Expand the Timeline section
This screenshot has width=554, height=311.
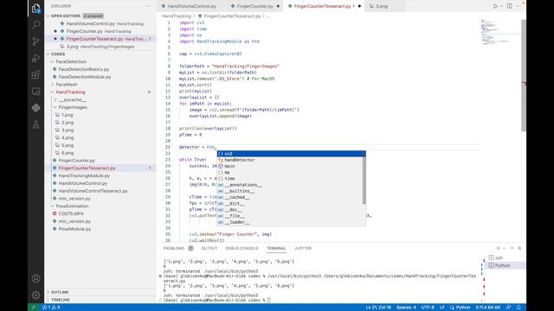click(100, 300)
